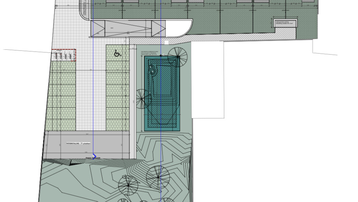Click the FIETSENSTALLING label
Image resolution: width=358 pixels, height=202 pixels.
coord(78,143)
